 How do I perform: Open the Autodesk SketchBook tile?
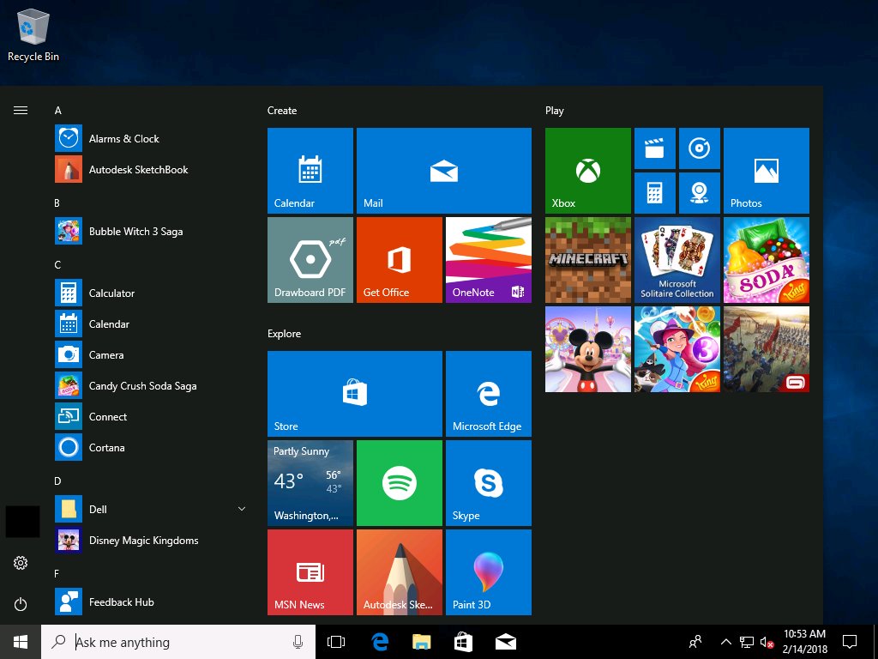pos(400,572)
